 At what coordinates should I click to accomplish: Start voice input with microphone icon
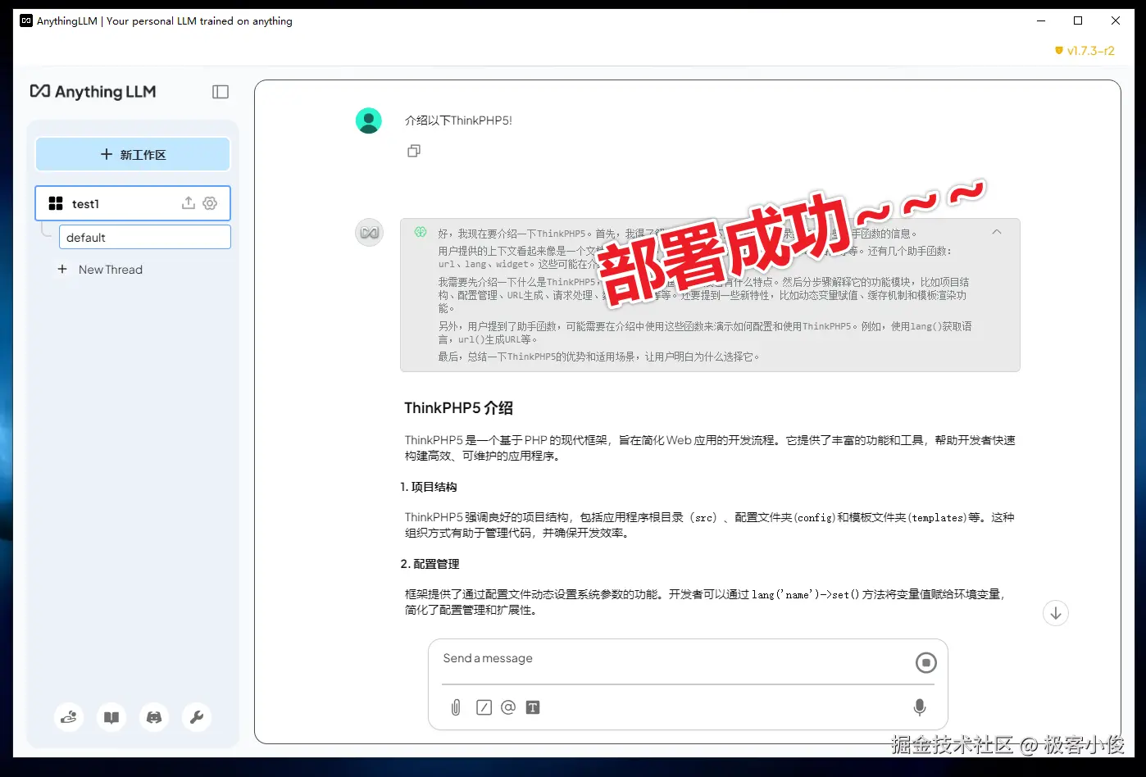(x=920, y=707)
